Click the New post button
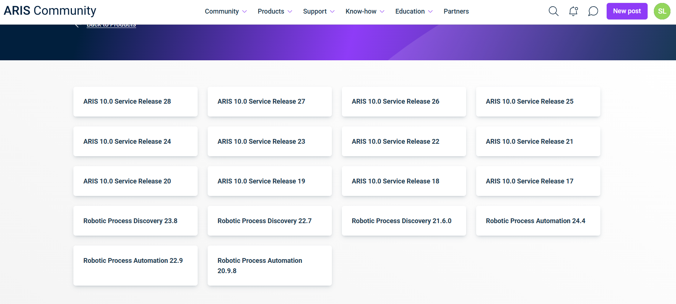 (x=627, y=11)
